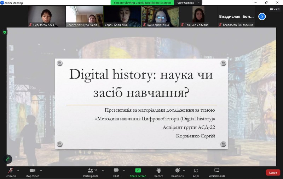
Task: Click the green annotate pencil icon
Action: pyautogui.click(x=8, y=159)
